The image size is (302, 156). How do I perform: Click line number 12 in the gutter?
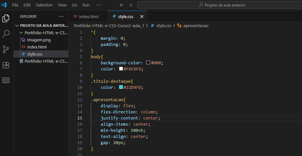pos(80,99)
